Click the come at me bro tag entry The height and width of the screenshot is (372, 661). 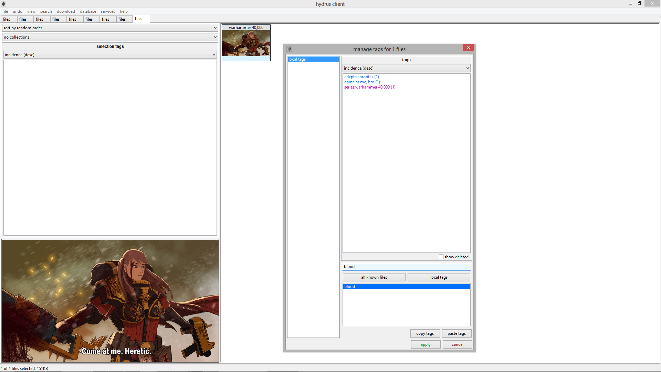(x=362, y=82)
